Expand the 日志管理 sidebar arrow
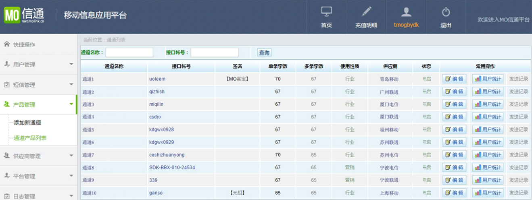Screen dimensions: 532x200 tap(71, 196)
